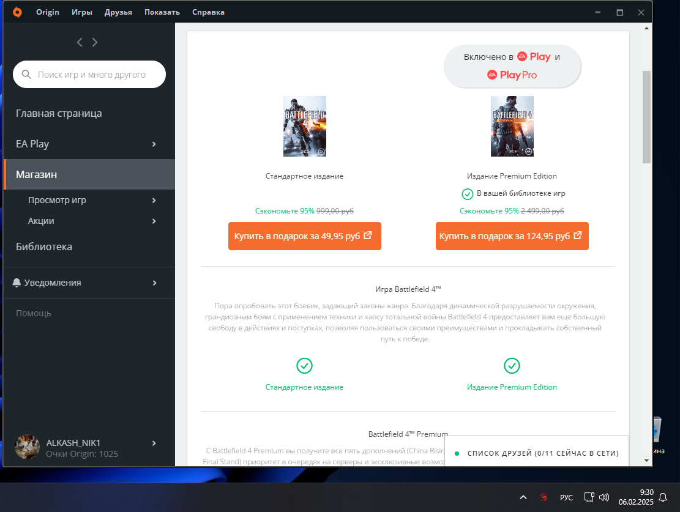Click the Очки Origin: 1025 text
Viewport: 680px width, 512px height.
coord(82,454)
